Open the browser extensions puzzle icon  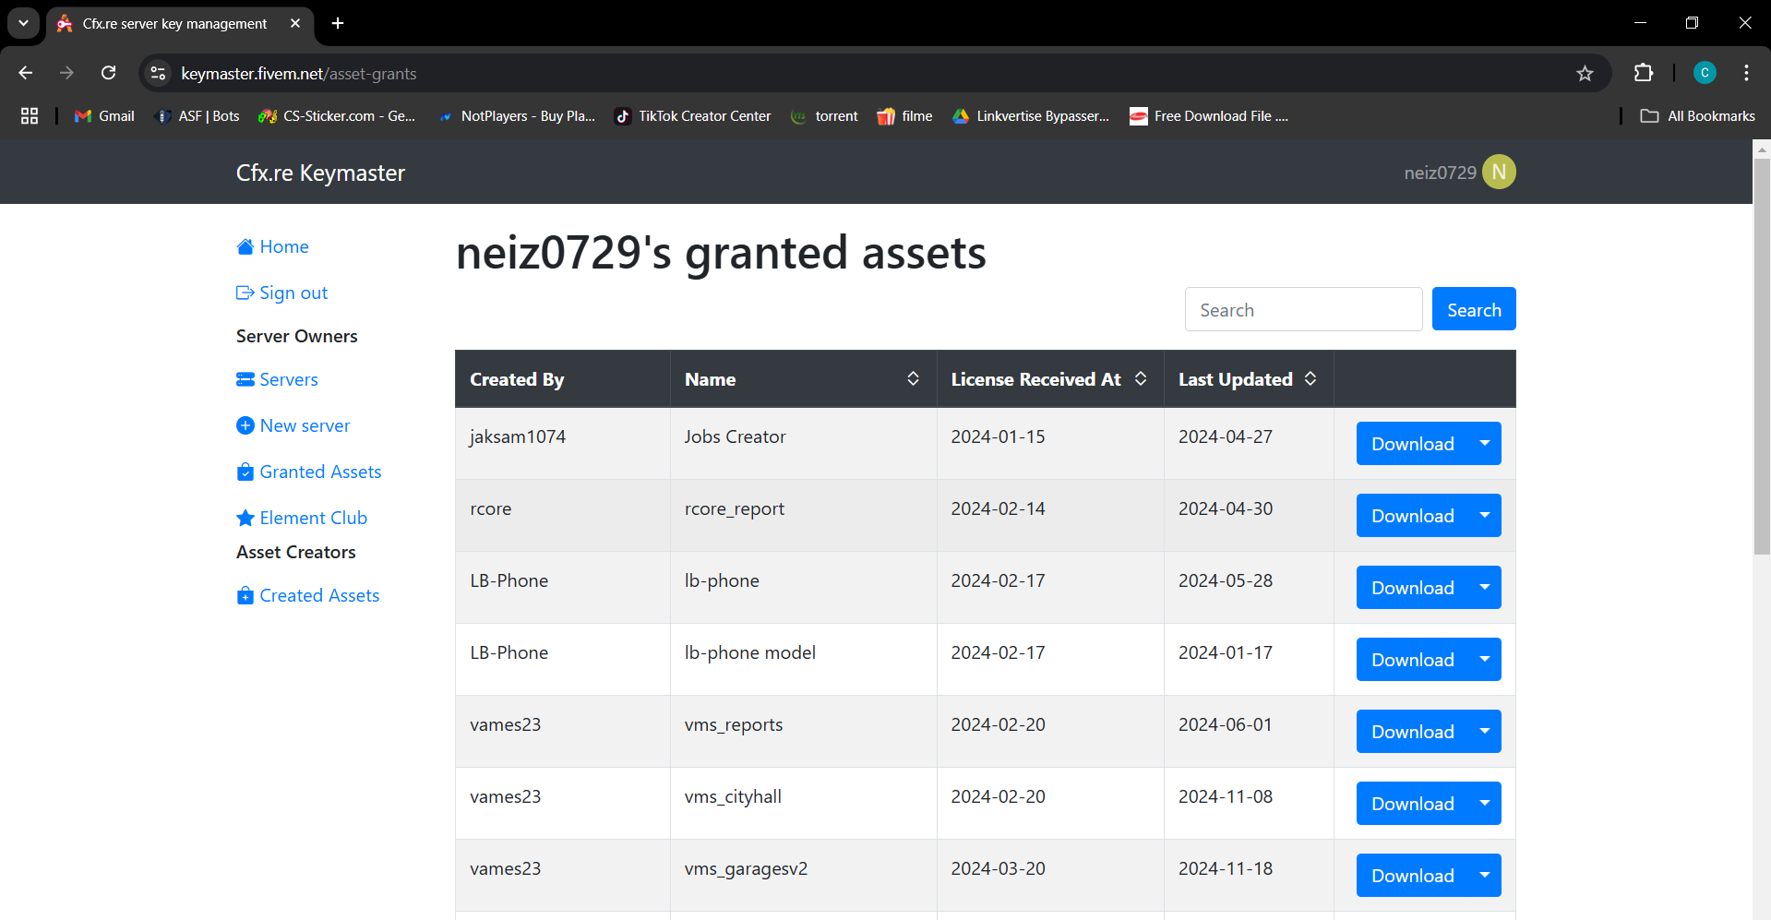1644,73
